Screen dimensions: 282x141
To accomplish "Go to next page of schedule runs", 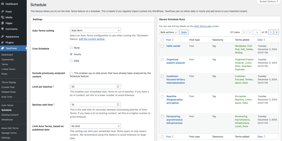I will 271,32.
